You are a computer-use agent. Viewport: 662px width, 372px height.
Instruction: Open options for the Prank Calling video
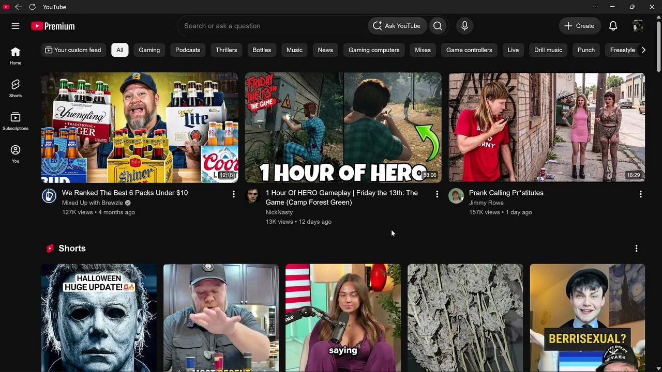[x=640, y=194]
